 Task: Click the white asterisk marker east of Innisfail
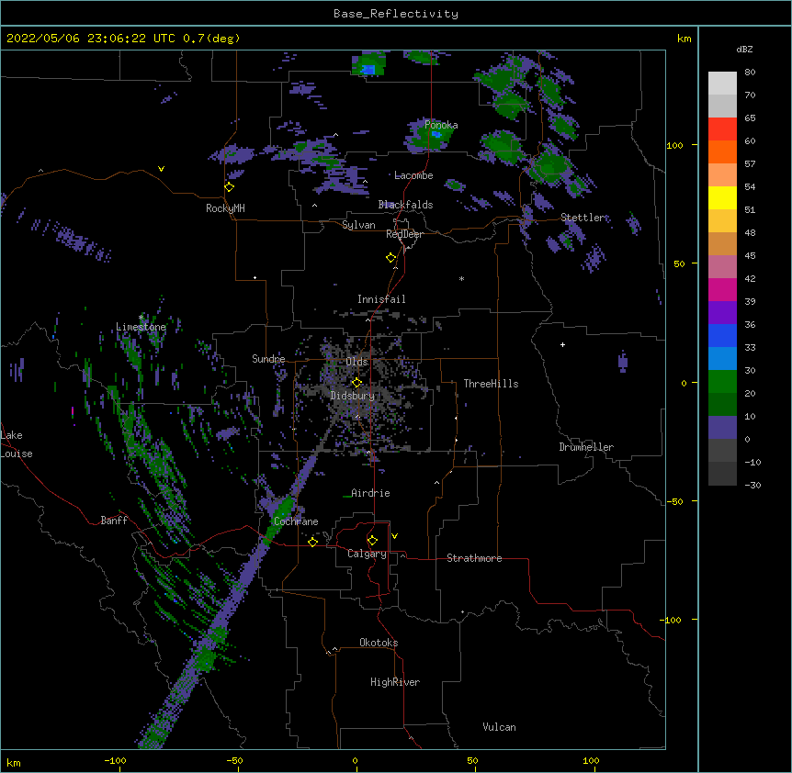(461, 278)
